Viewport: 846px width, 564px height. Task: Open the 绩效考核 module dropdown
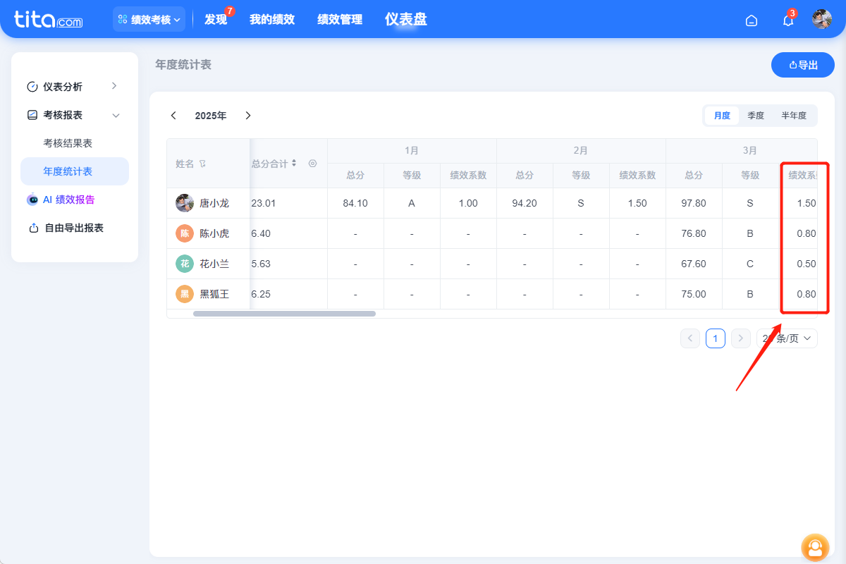149,19
